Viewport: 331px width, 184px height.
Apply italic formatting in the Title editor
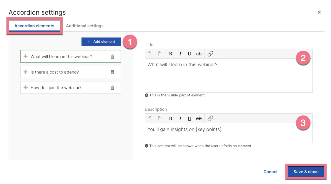point(180,54)
